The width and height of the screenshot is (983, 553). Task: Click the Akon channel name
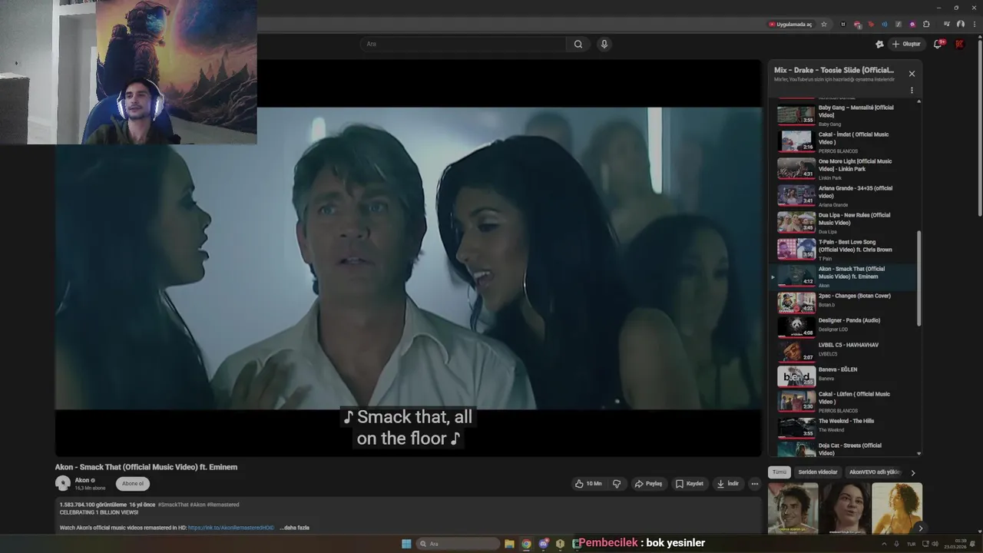click(82, 480)
